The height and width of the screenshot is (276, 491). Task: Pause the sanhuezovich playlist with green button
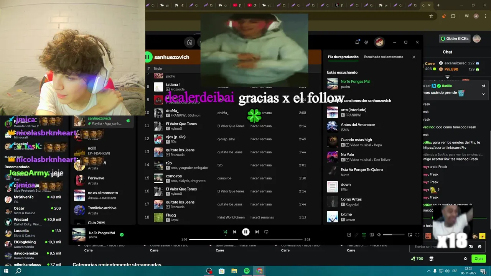(147, 57)
